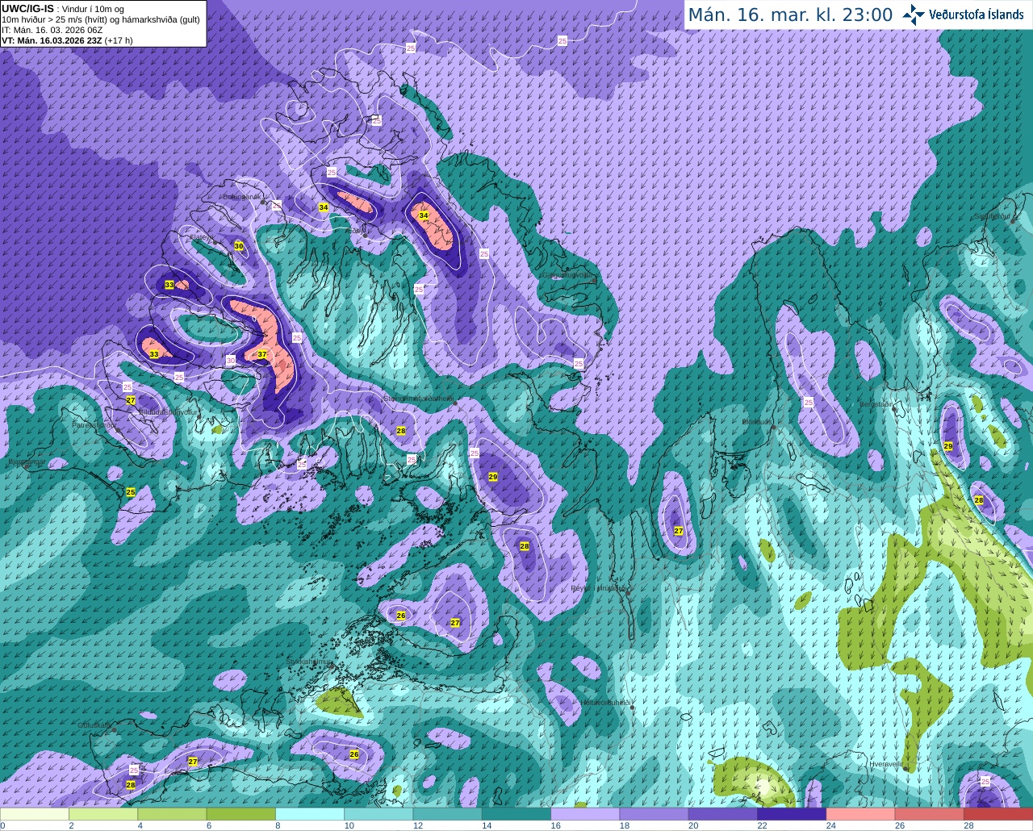Click the violet 20–22 legend swatch

pyautogui.click(x=722, y=814)
